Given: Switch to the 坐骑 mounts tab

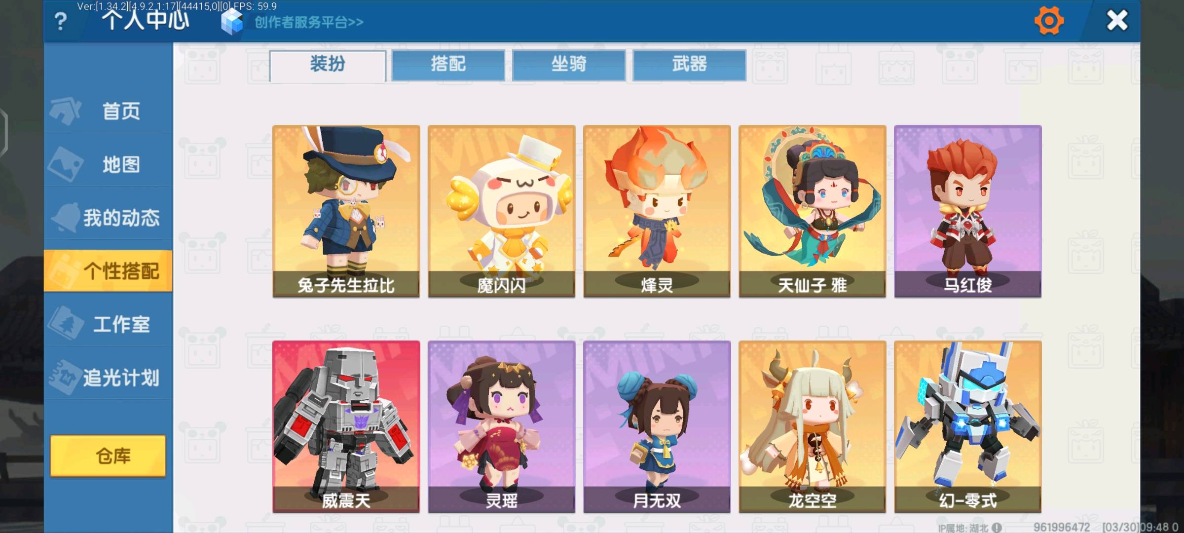Looking at the screenshot, I should [569, 65].
